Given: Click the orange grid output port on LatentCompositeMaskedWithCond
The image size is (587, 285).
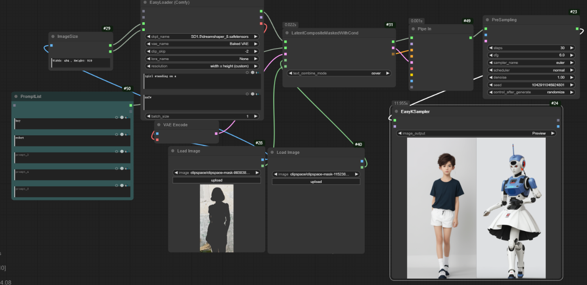Looking at the screenshot, I should (393, 54).
